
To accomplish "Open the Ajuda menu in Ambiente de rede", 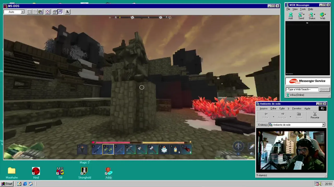I will point(307,109).
